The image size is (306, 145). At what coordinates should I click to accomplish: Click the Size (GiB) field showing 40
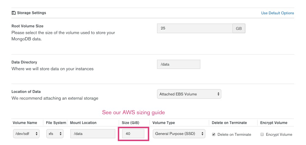(x=133, y=134)
